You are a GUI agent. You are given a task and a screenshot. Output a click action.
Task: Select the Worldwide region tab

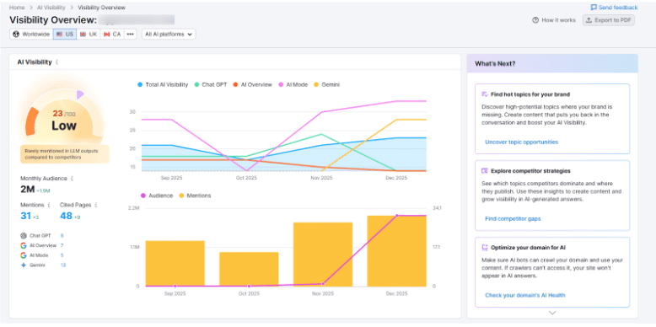coord(31,35)
